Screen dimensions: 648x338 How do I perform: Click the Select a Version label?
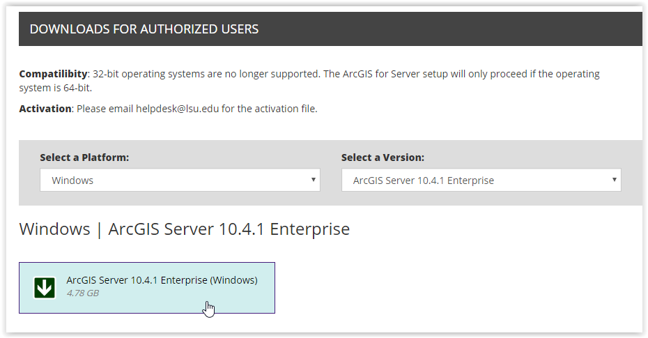pos(383,158)
